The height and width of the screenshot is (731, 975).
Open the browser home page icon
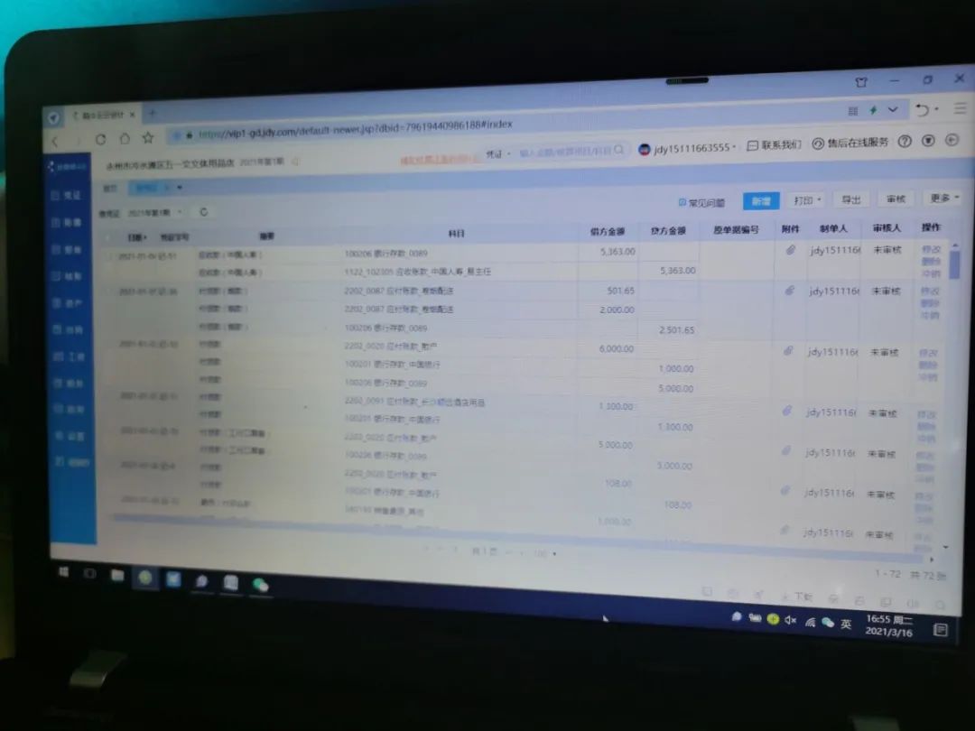(125, 139)
